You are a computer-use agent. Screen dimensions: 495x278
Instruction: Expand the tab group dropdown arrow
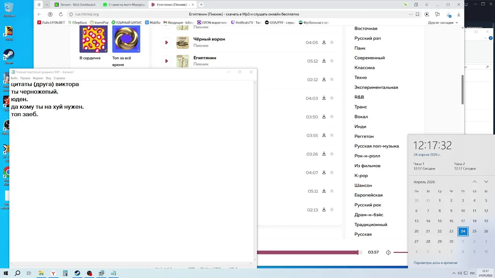(47, 5)
